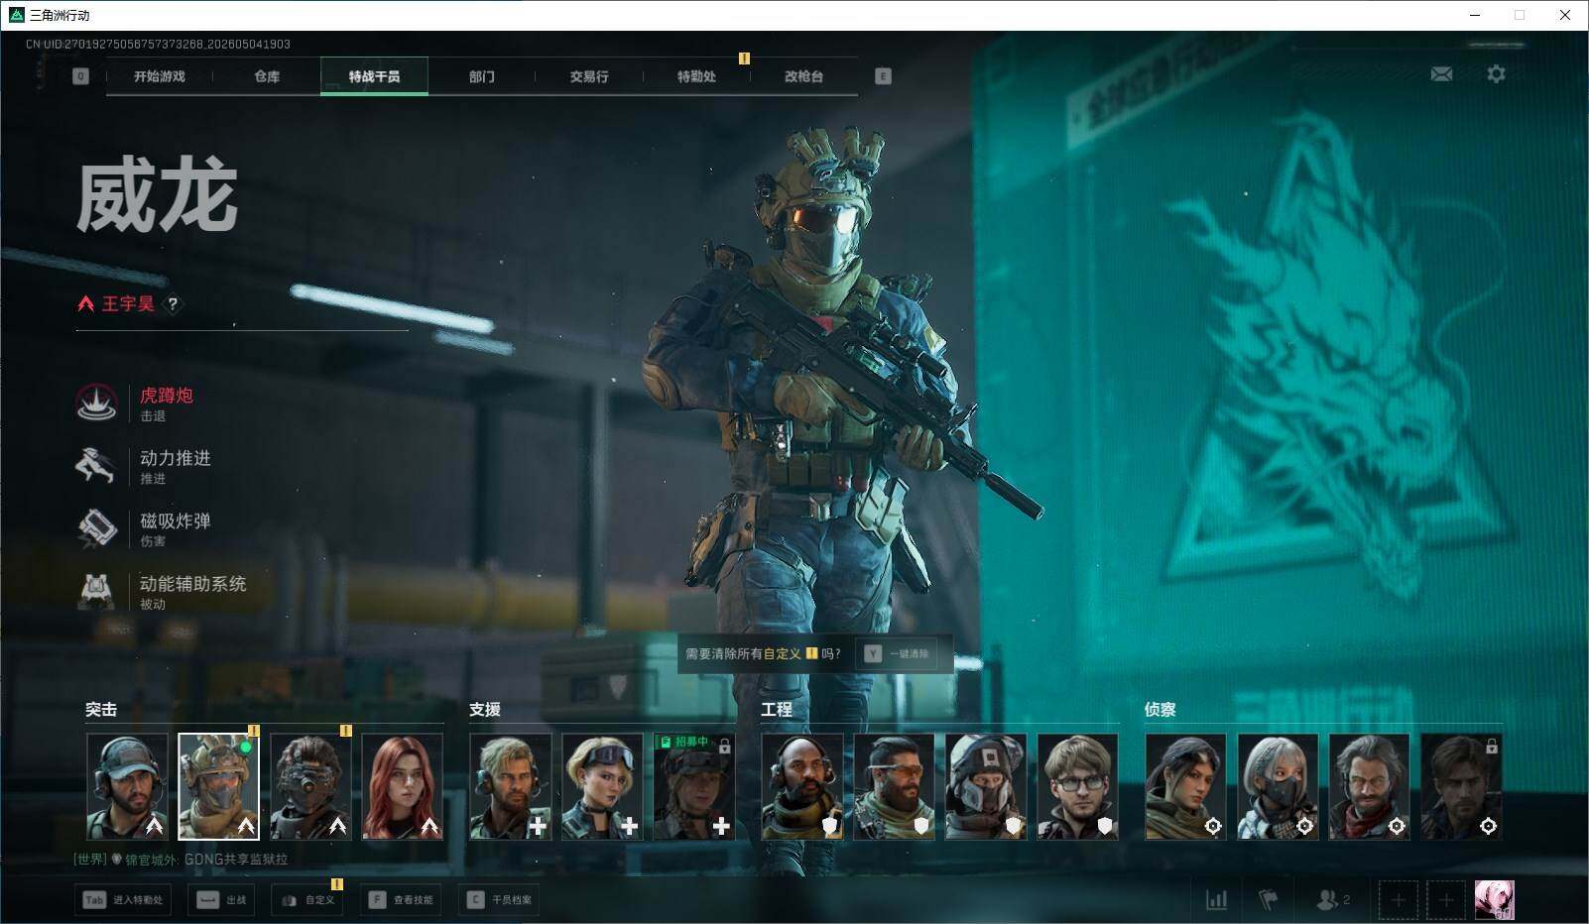Open the mail inbox envelope icon
The width and height of the screenshot is (1589, 924).
[1441, 74]
